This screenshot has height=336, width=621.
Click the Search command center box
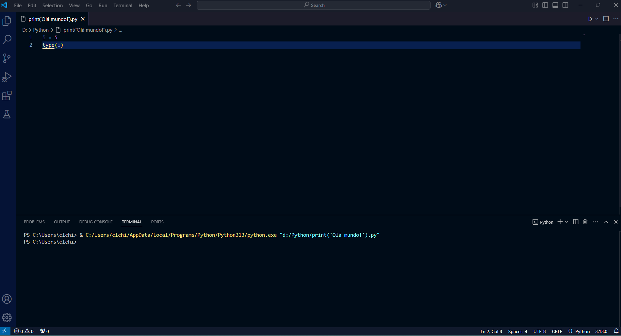[314, 5]
